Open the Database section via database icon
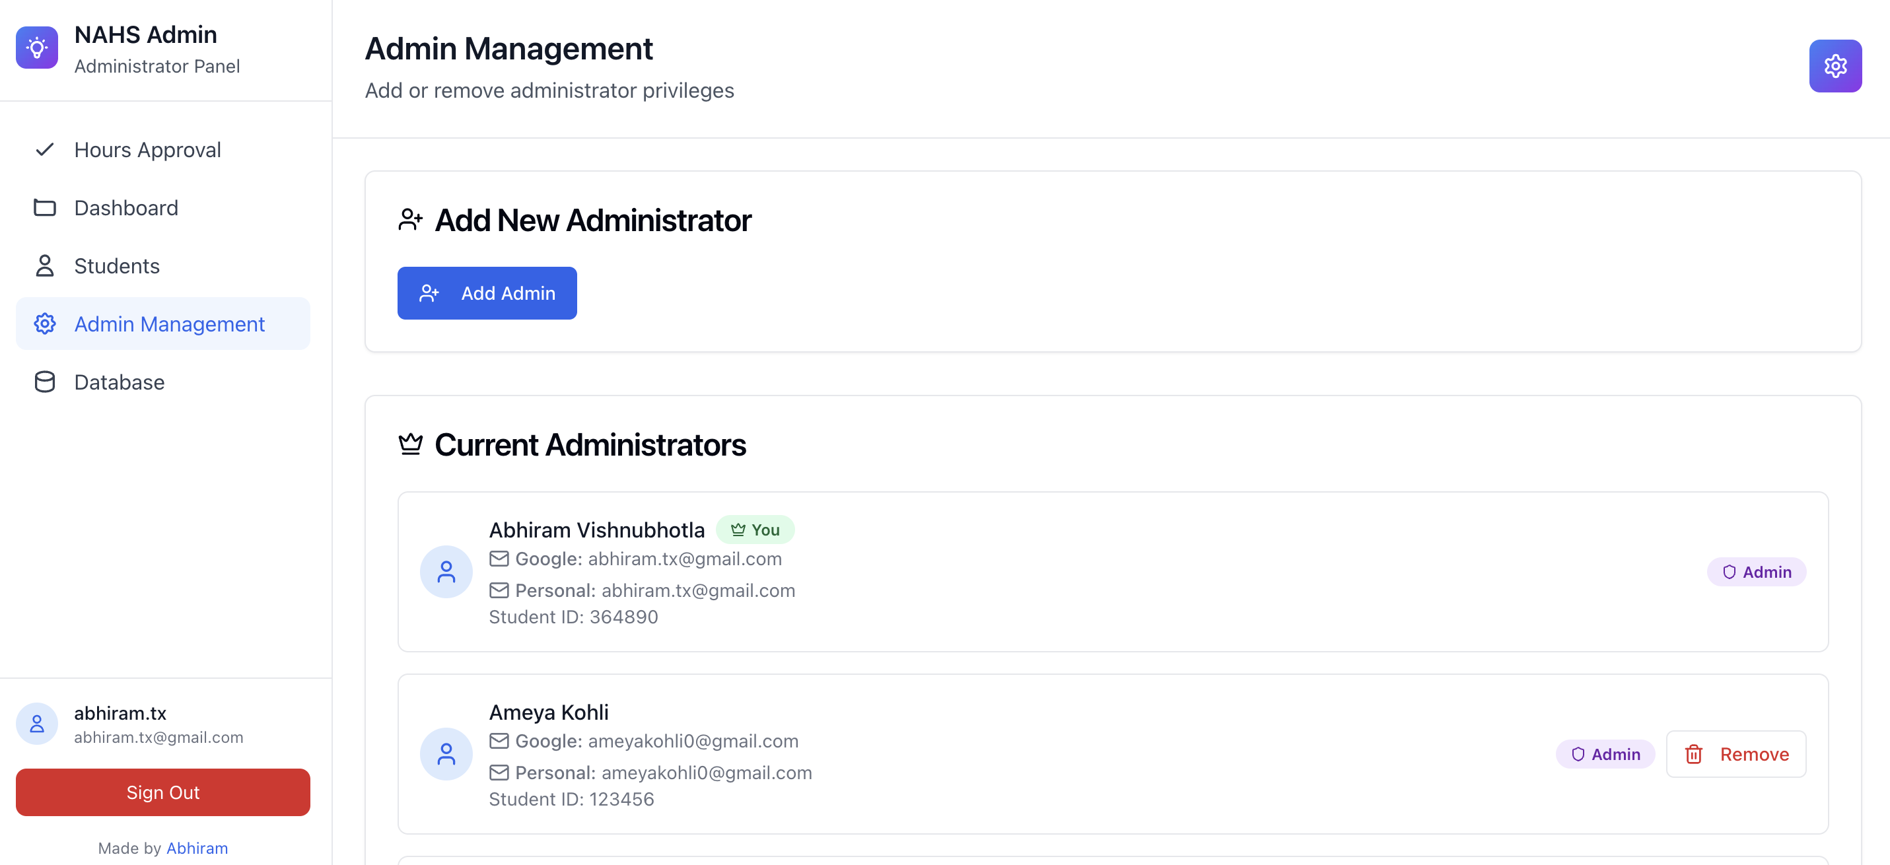The height and width of the screenshot is (865, 1890). click(45, 382)
